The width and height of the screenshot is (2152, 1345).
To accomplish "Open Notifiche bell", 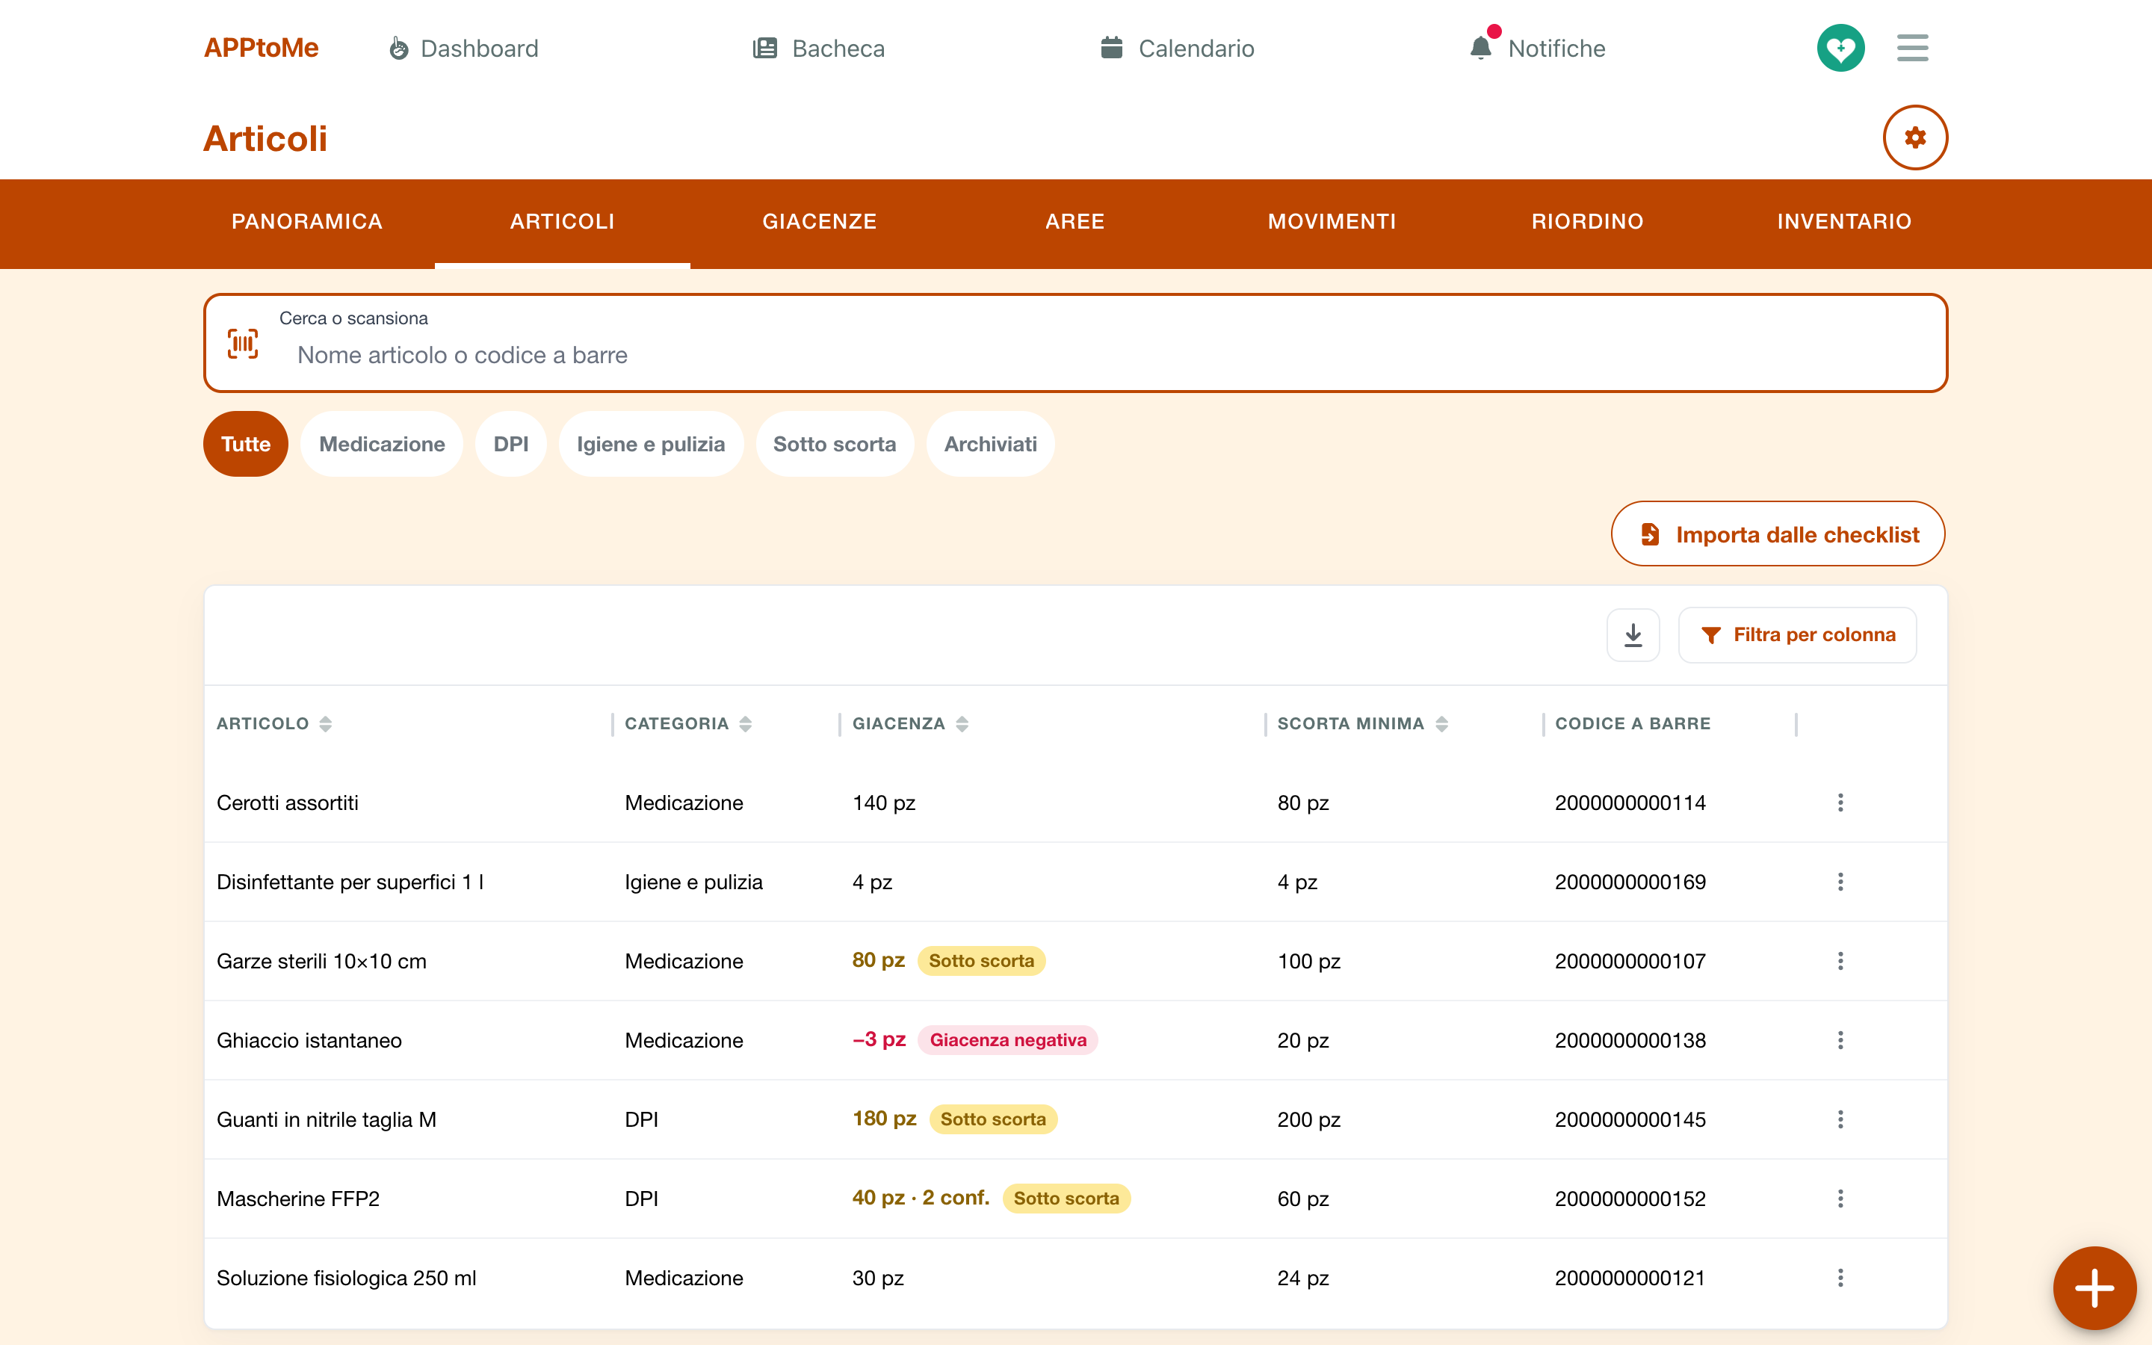I will [x=1538, y=48].
